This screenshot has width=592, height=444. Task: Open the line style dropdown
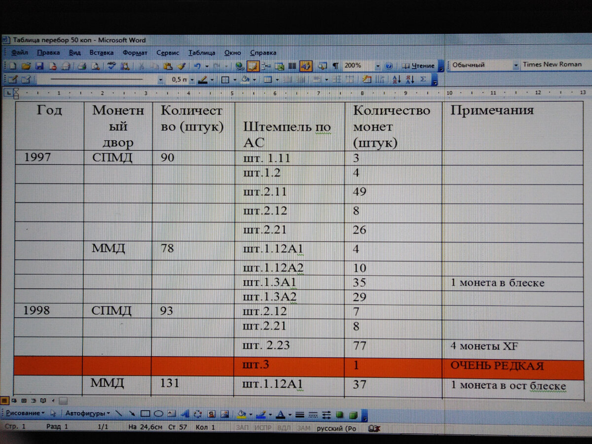point(160,79)
